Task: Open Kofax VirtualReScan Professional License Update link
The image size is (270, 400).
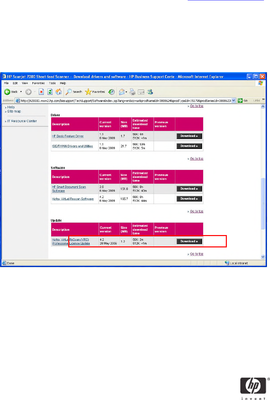Action: pyautogui.click(x=71, y=242)
